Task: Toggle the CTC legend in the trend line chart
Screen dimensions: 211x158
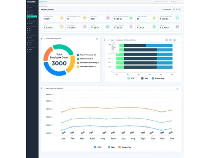Action: click(97, 147)
